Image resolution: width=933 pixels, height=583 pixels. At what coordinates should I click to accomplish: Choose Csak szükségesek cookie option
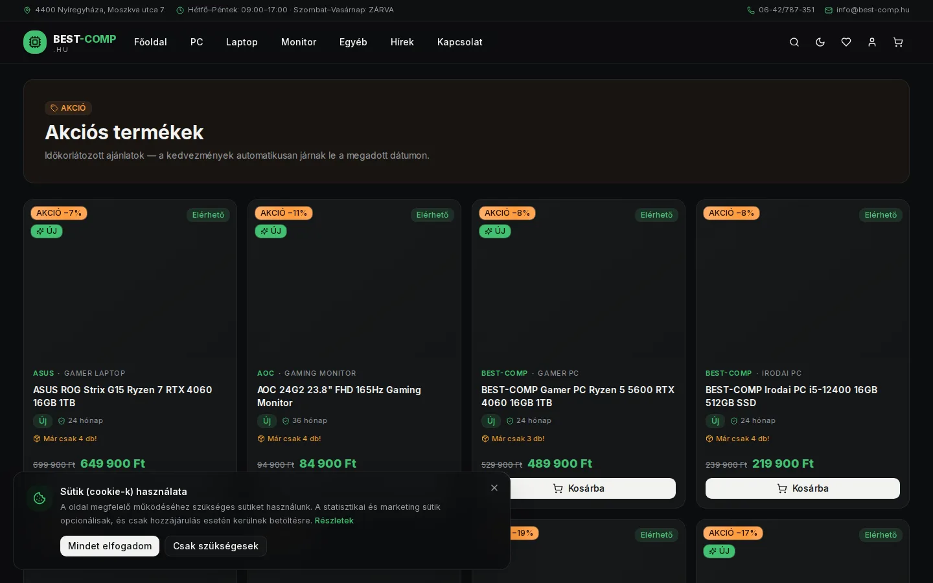tap(216, 546)
